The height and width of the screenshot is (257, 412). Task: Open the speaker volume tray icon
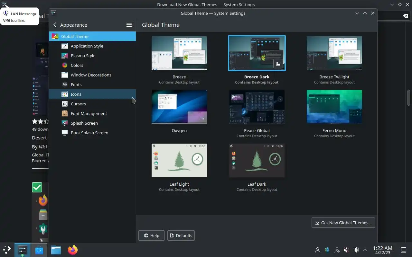pos(356,250)
